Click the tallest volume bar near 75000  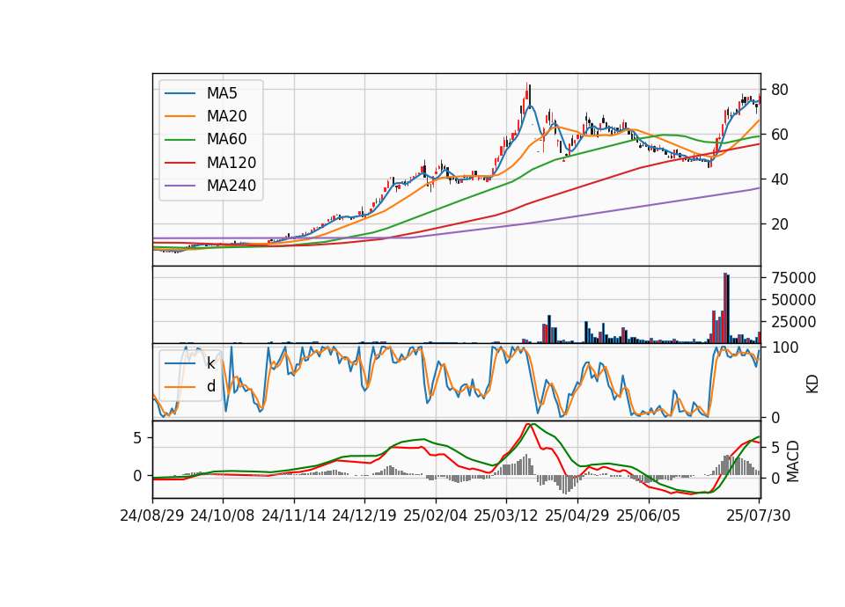tap(725, 308)
